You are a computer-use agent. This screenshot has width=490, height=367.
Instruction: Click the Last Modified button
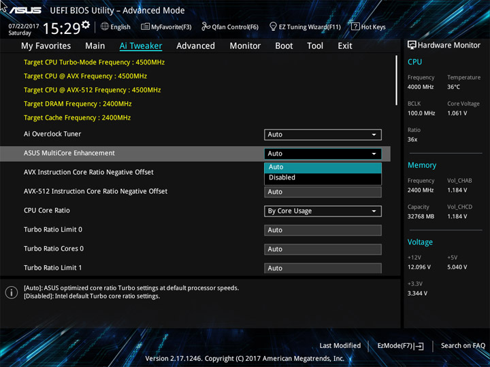[x=340, y=345]
